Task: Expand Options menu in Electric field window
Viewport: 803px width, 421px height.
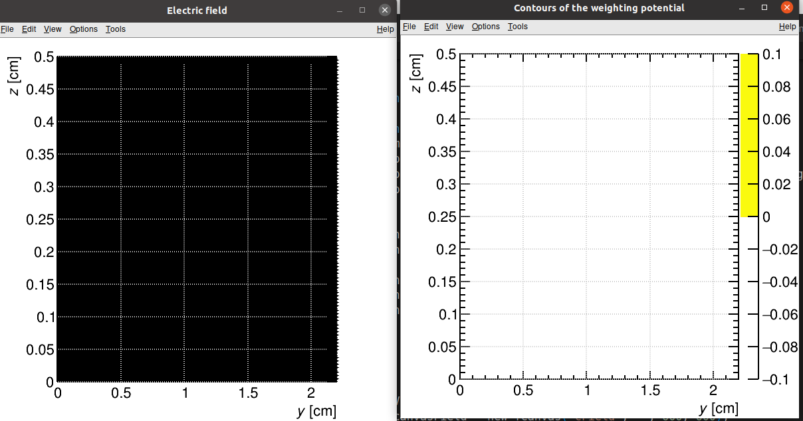Action: point(84,29)
